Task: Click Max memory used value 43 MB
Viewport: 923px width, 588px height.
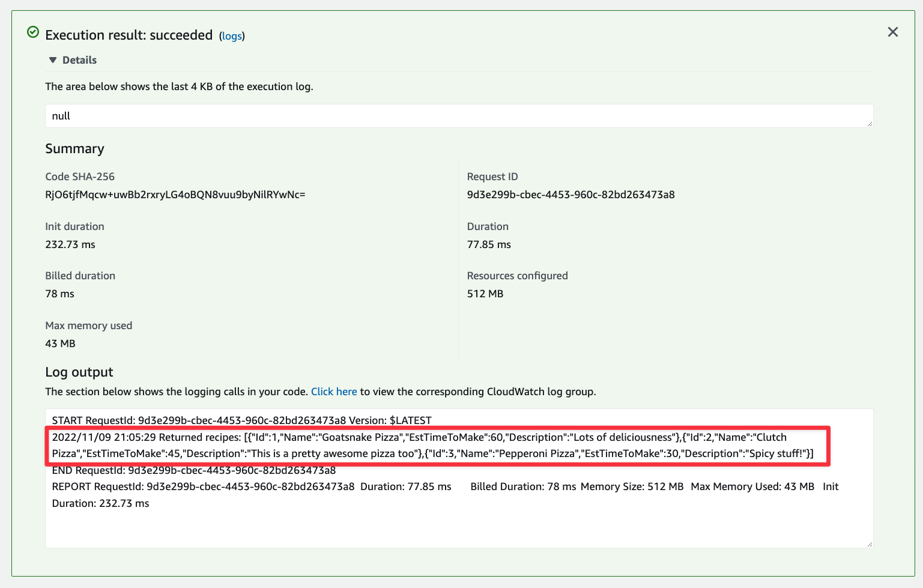Action: (x=61, y=344)
